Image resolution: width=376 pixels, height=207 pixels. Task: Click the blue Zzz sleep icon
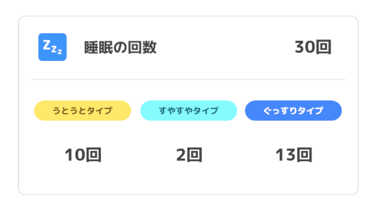[x=53, y=47]
